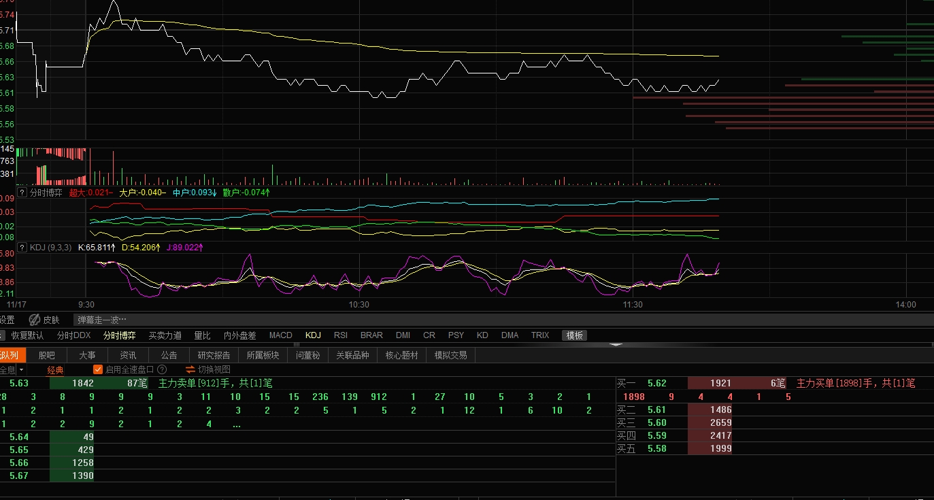The image size is (934, 500).
Task: Toggle the 启用全速盘口 checkbox
Action: point(98,369)
